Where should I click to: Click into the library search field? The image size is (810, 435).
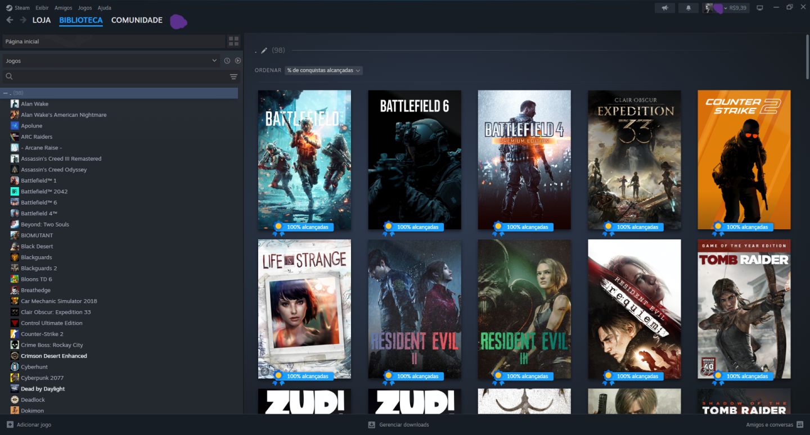[121, 76]
